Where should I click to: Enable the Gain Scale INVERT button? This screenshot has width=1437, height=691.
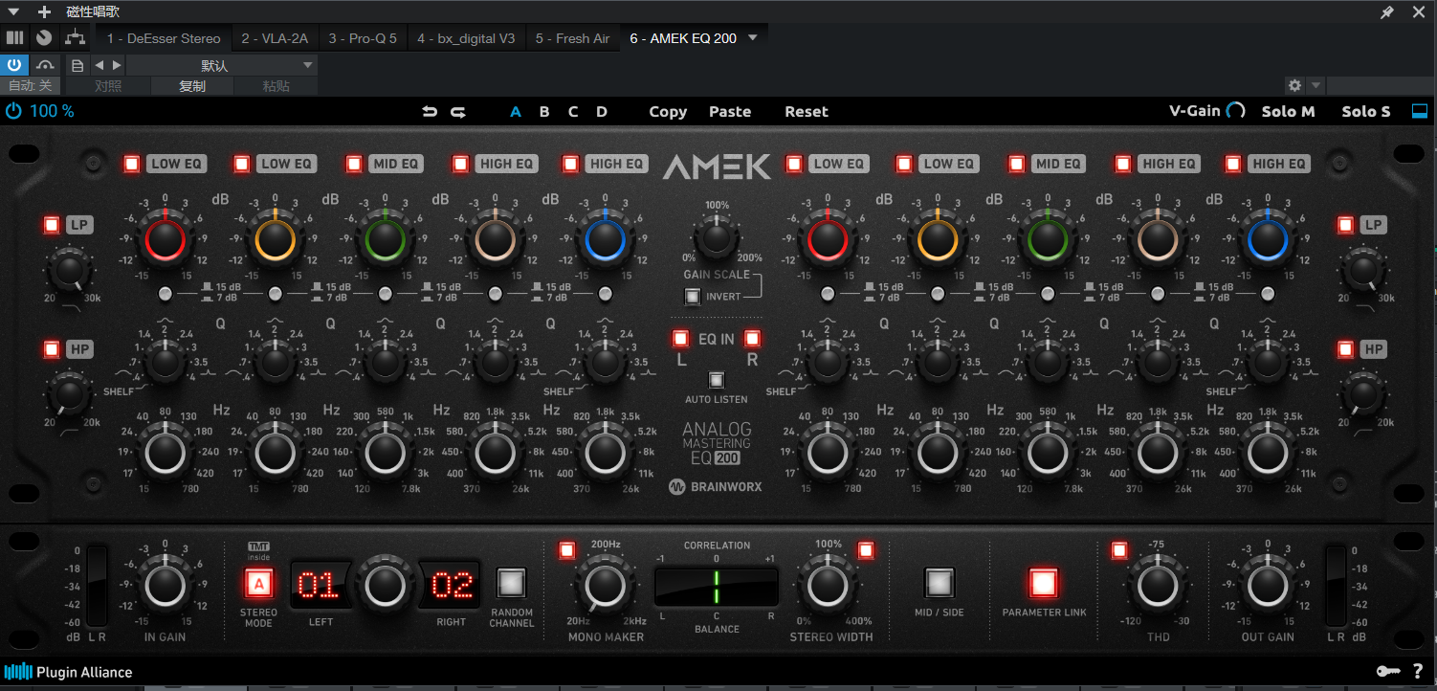(692, 297)
